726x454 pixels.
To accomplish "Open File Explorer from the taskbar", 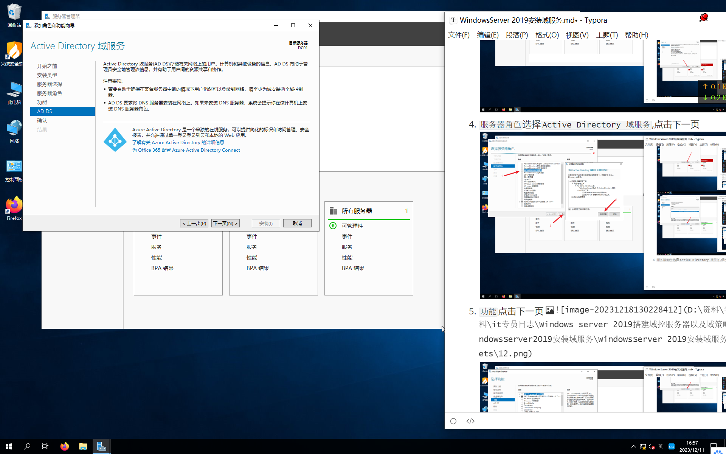I will (83, 446).
